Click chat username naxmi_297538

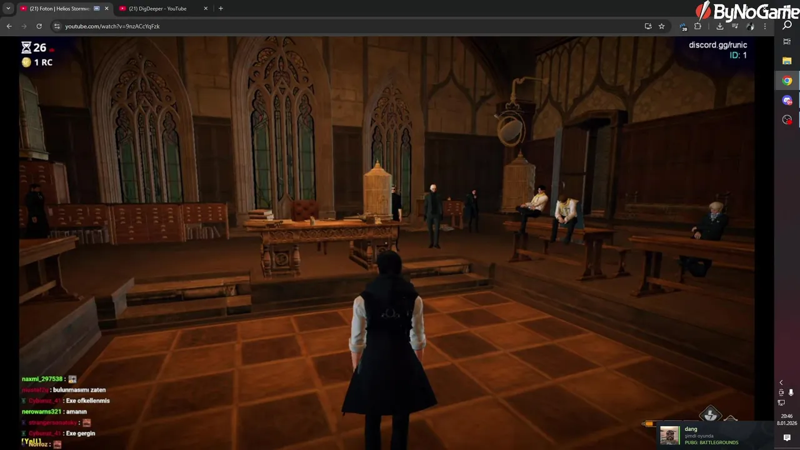[42, 379]
